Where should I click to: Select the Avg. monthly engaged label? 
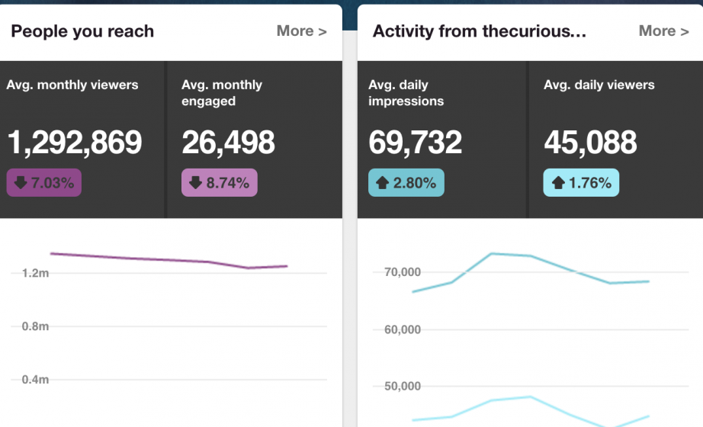[222, 93]
